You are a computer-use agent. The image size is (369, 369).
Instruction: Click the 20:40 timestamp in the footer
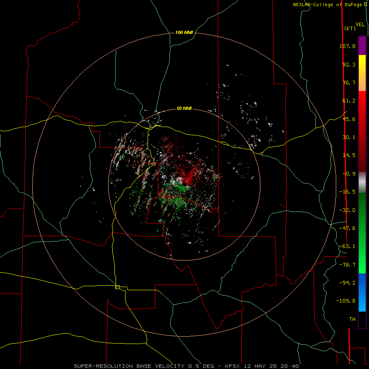tap(290, 366)
